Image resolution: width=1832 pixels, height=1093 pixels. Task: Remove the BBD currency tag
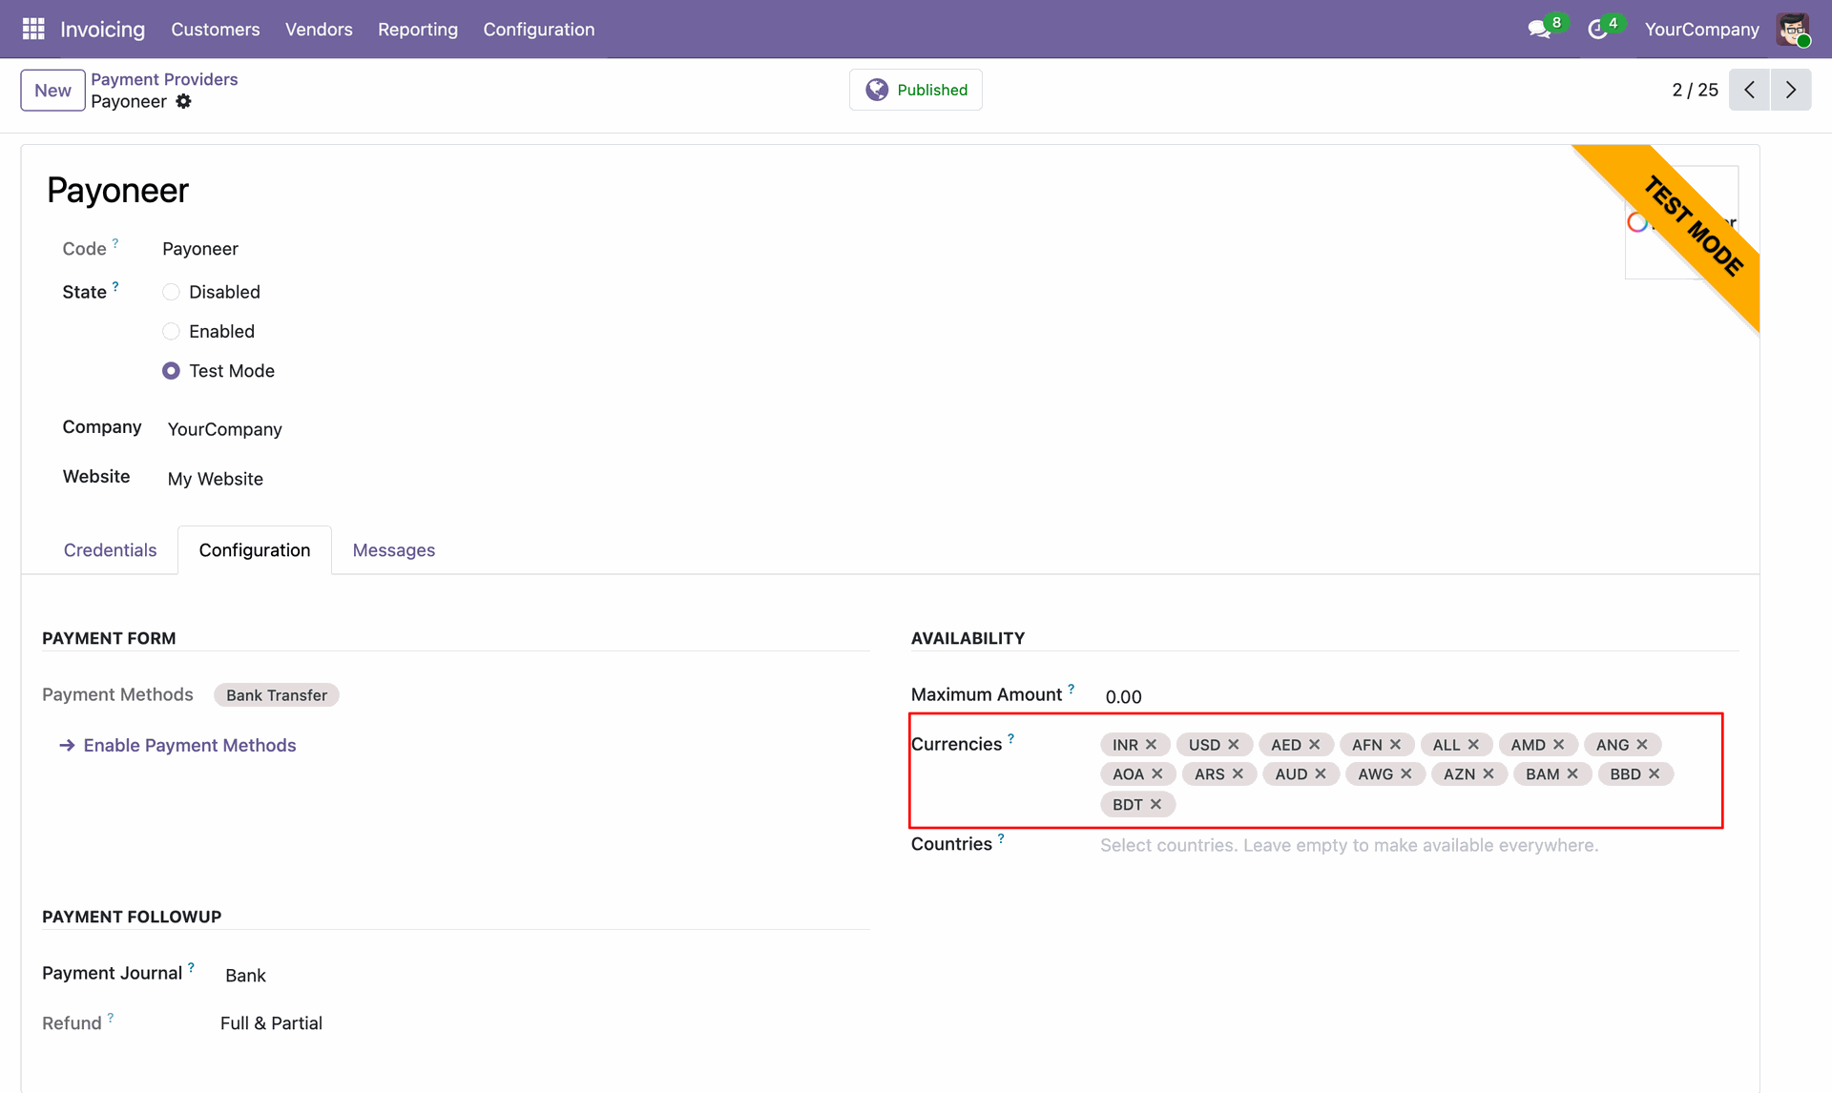1655,773
